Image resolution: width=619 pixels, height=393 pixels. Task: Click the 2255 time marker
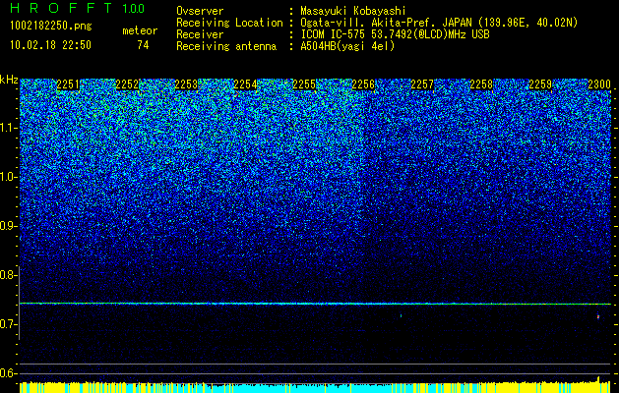(x=304, y=84)
